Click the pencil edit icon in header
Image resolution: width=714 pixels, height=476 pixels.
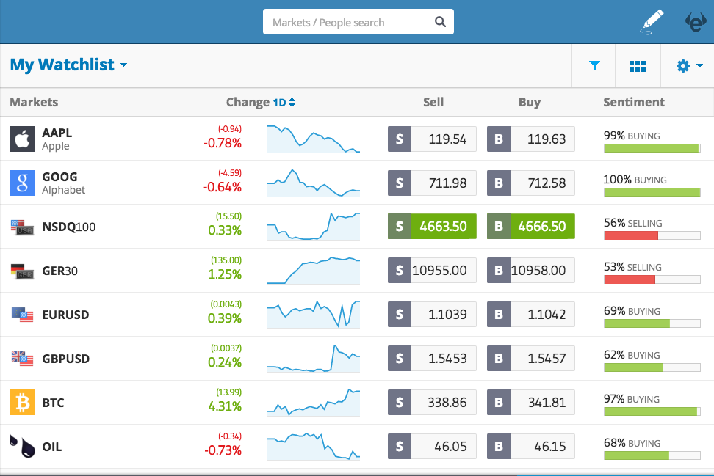coord(650,22)
